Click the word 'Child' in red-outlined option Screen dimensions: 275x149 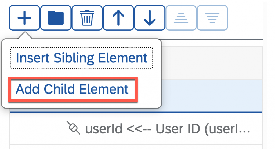pos(59,89)
